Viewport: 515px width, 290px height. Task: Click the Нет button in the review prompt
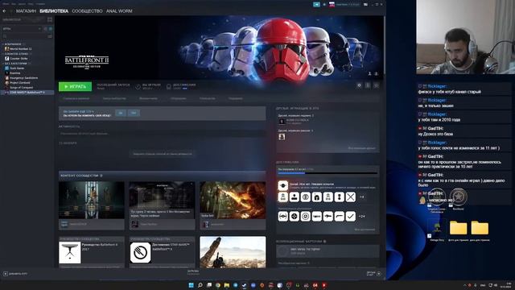(x=134, y=113)
